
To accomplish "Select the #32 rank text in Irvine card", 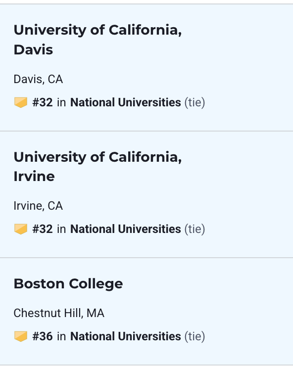I will coord(43,229).
